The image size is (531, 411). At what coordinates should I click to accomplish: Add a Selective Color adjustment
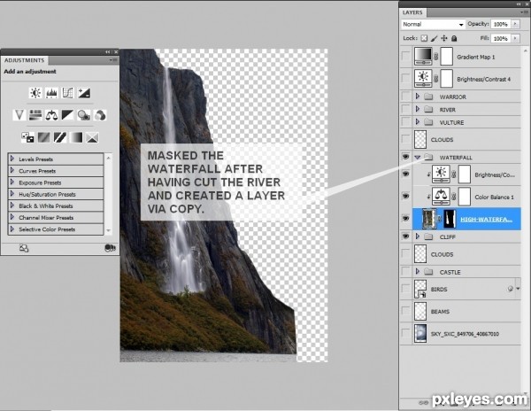click(92, 137)
